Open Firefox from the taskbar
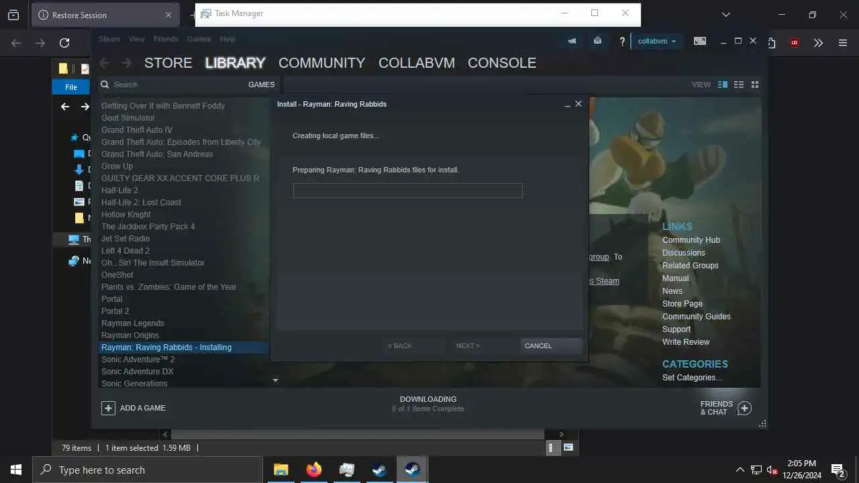 [313, 470]
